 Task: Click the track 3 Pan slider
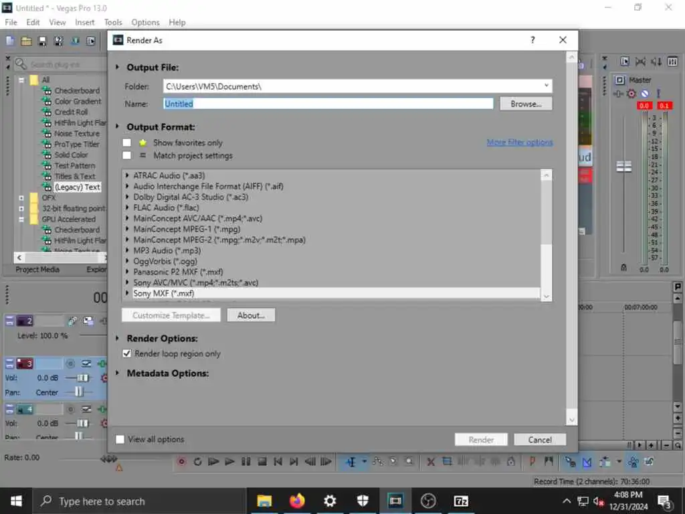coord(79,392)
